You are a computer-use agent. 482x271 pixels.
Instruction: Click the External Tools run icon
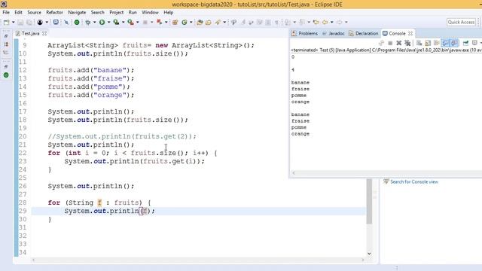(130, 22)
